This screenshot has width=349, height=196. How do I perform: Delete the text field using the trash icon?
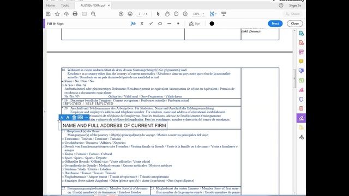coord(74,118)
